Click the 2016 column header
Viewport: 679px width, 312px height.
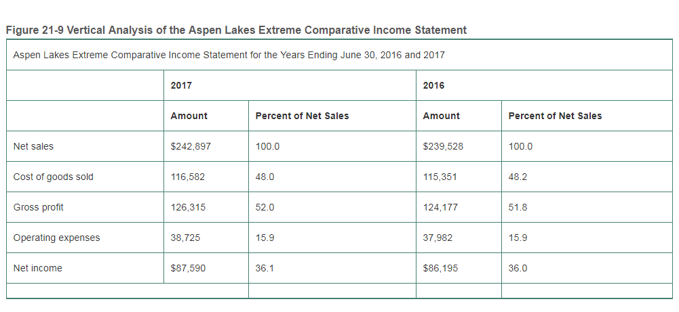(433, 85)
